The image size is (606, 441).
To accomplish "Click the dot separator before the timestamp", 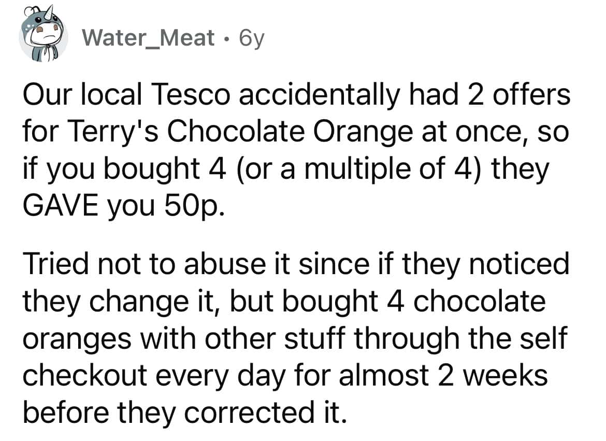I will pyautogui.click(x=225, y=37).
